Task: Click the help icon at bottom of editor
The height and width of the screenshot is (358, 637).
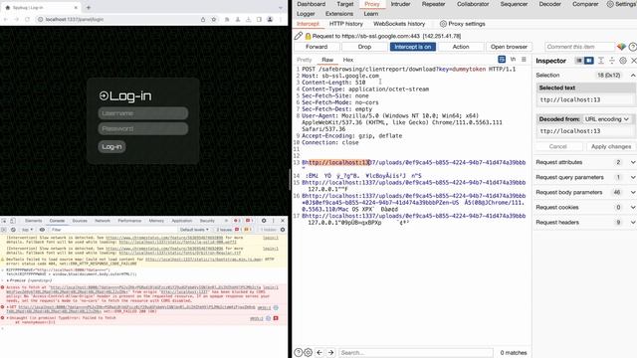Action: [x=299, y=352]
